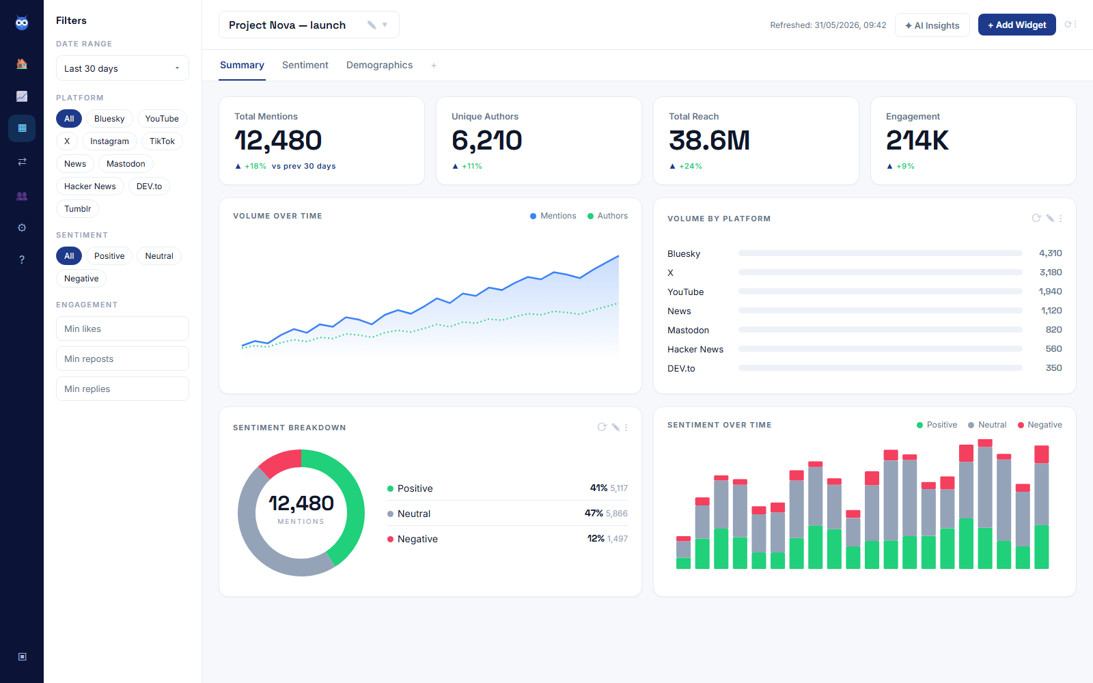Toggle the TikTok platform filter chip

click(162, 141)
